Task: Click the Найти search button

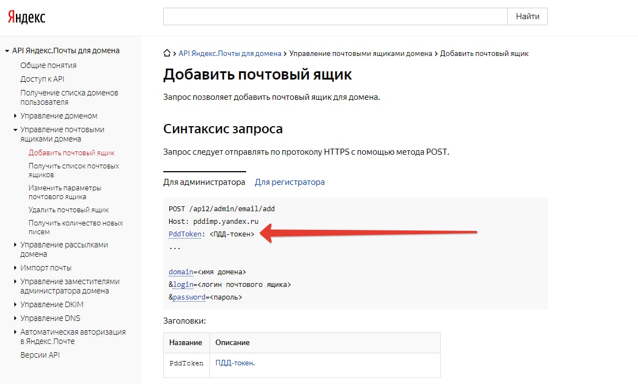Action: tap(528, 16)
